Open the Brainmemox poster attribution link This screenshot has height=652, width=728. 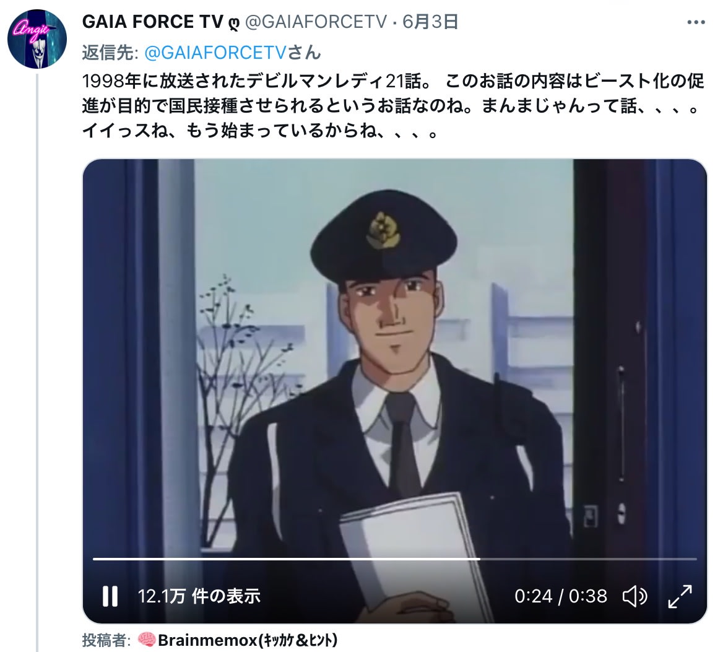coord(248,640)
